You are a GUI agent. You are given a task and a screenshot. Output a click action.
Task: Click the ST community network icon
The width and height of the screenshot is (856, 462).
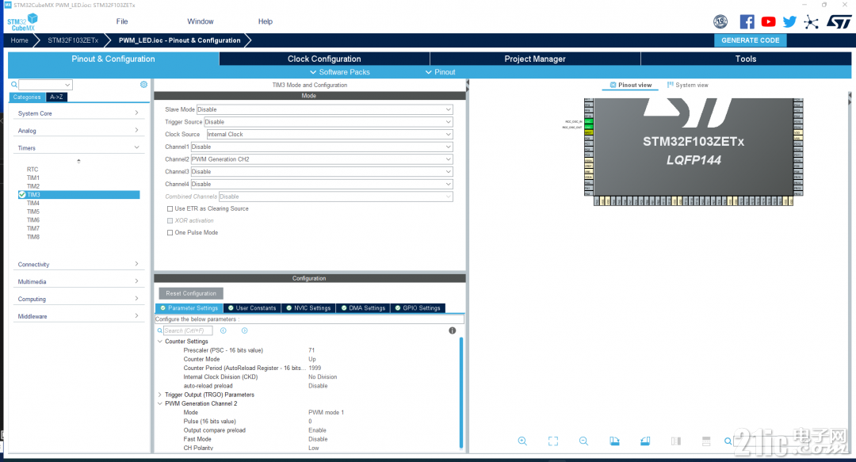click(x=812, y=22)
